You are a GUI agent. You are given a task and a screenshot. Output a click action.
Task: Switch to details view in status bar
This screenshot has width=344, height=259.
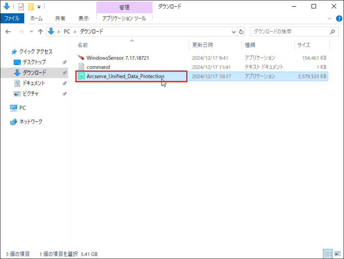(328, 254)
